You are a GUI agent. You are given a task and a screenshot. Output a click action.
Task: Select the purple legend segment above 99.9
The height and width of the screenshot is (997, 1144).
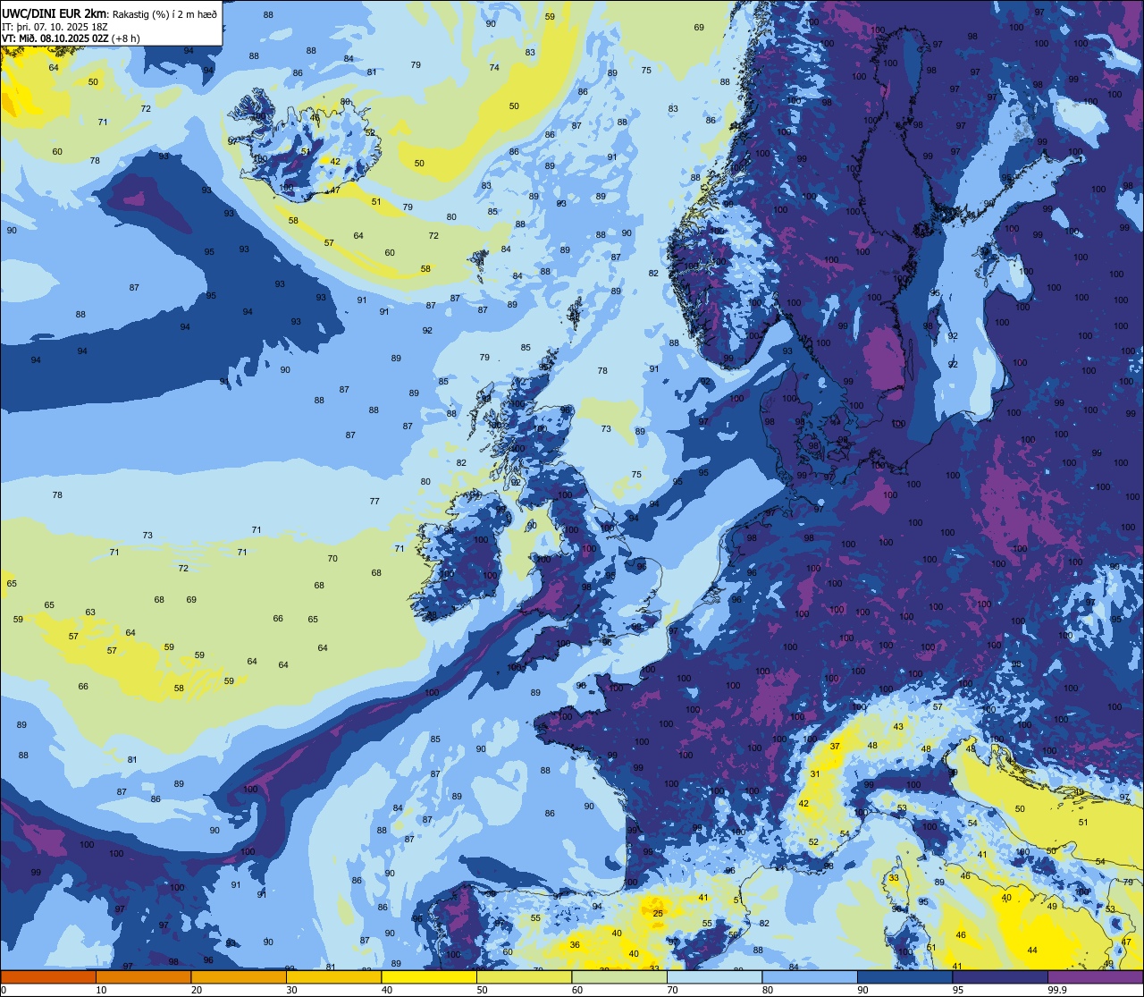(1095, 976)
